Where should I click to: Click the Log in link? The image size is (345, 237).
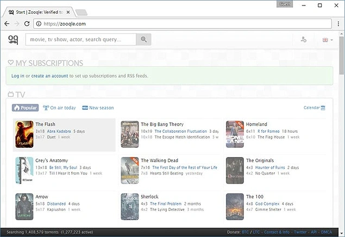(x=17, y=76)
